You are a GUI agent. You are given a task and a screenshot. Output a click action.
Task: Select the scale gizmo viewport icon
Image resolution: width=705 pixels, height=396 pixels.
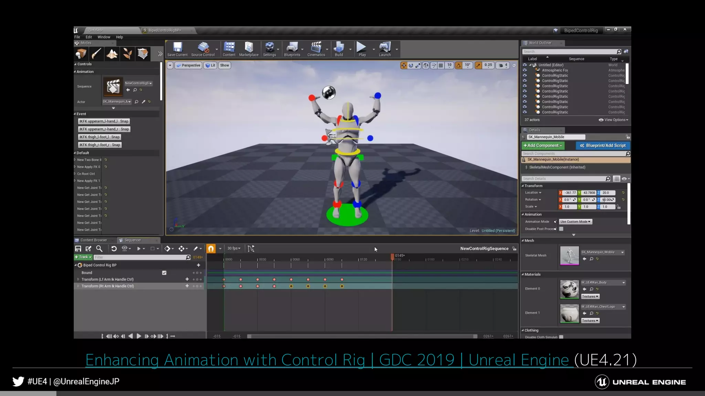click(418, 65)
